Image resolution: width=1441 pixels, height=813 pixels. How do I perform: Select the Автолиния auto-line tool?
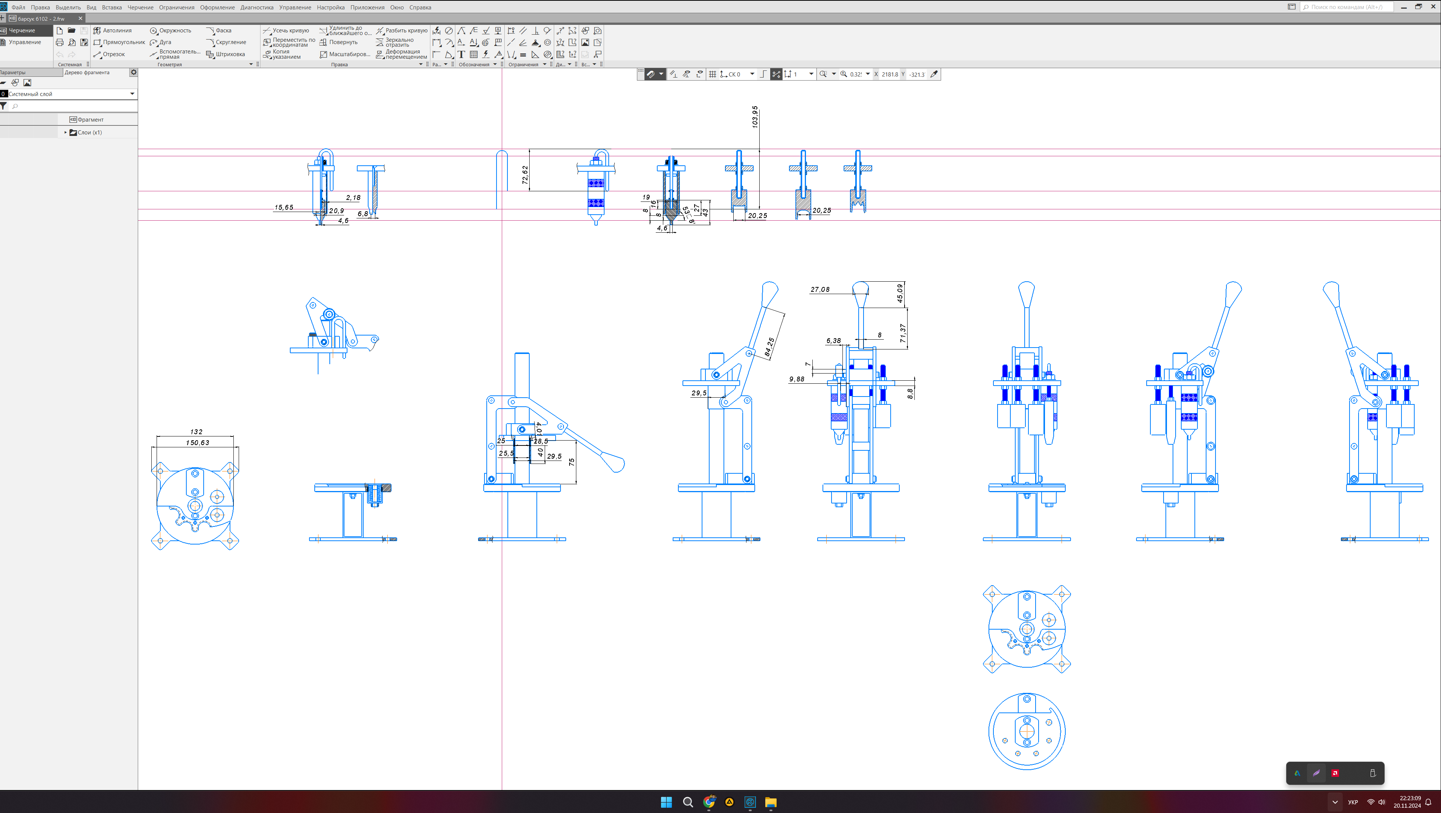[113, 30]
